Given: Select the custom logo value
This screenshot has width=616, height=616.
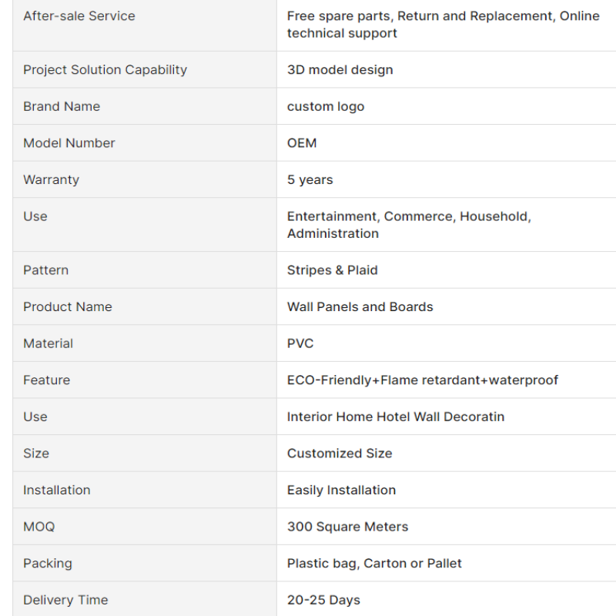Looking at the screenshot, I should pos(326,106).
